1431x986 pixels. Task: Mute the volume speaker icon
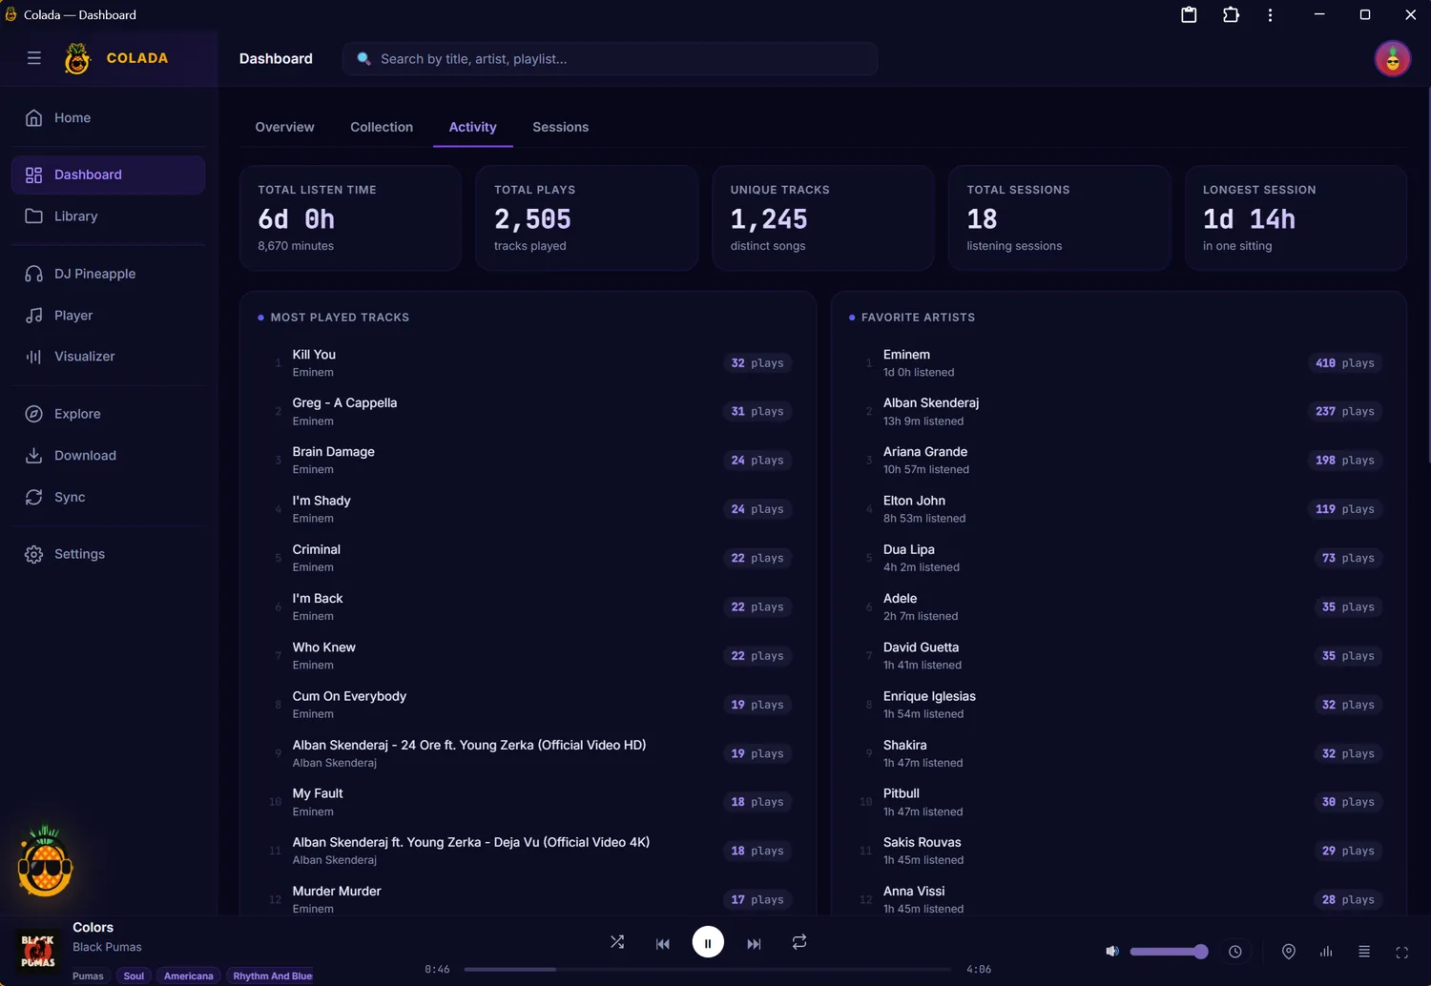pyautogui.click(x=1111, y=951)
